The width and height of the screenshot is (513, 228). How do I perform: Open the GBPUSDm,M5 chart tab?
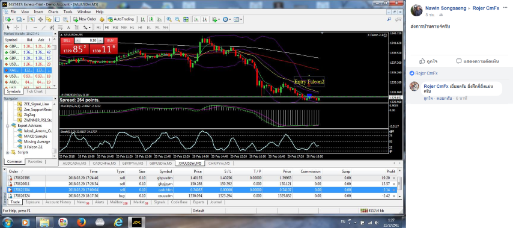point(160,163)
